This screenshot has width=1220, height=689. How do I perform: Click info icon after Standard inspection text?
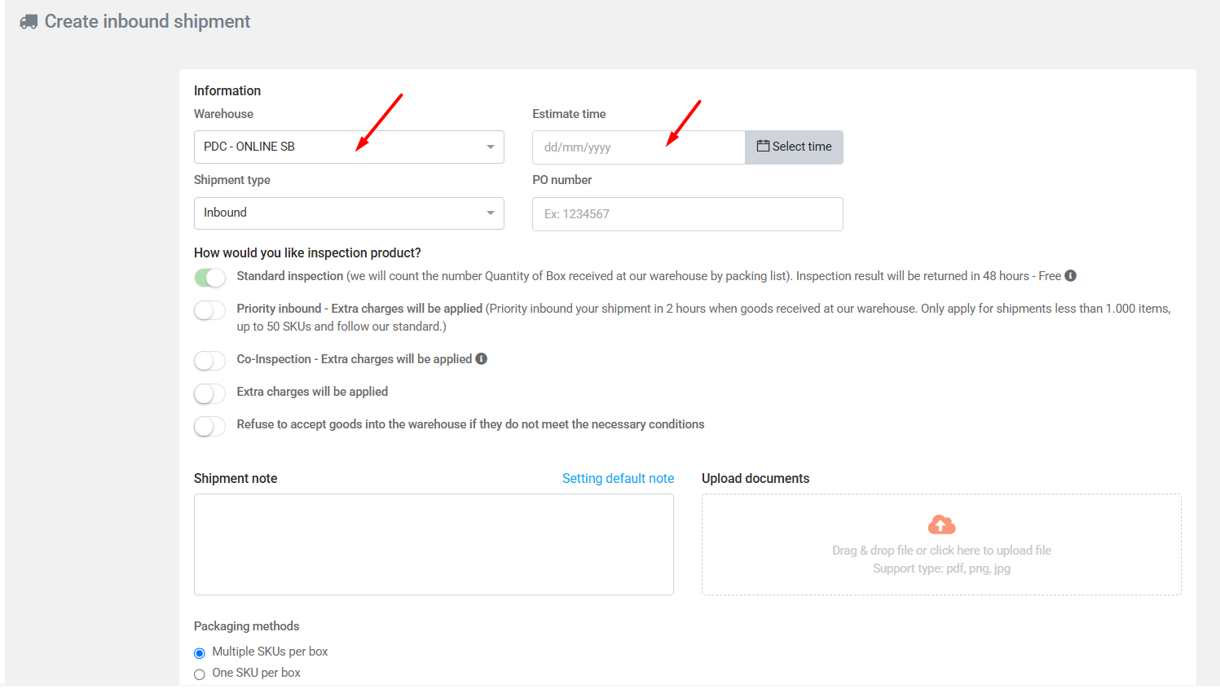(1071, 276)
